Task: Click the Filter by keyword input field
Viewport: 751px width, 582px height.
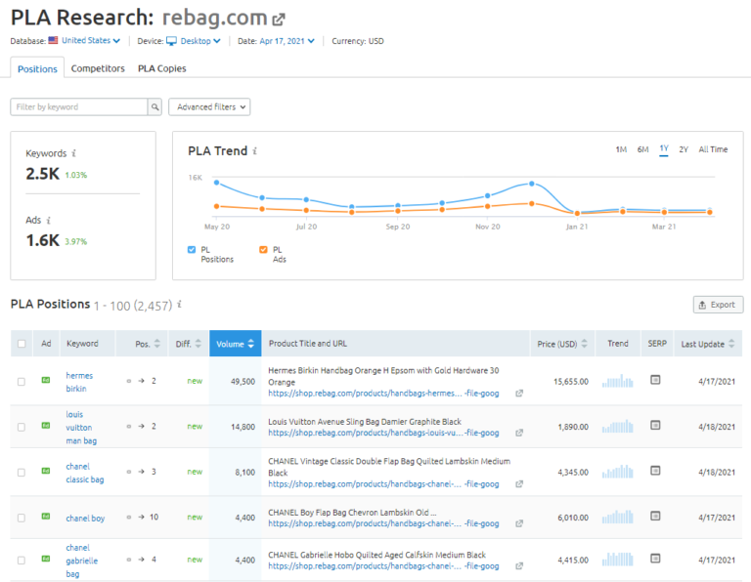Action: tap(79, 107)
